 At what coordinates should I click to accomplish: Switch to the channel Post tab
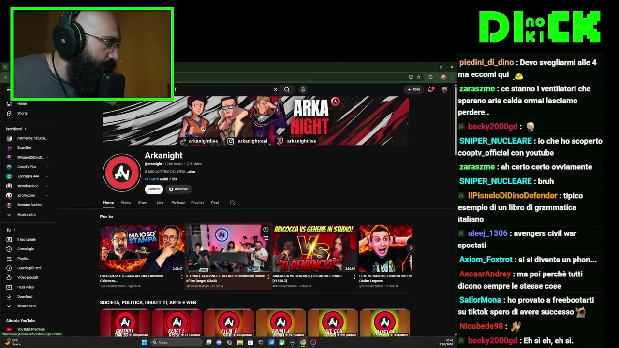[x=215, y=203]
